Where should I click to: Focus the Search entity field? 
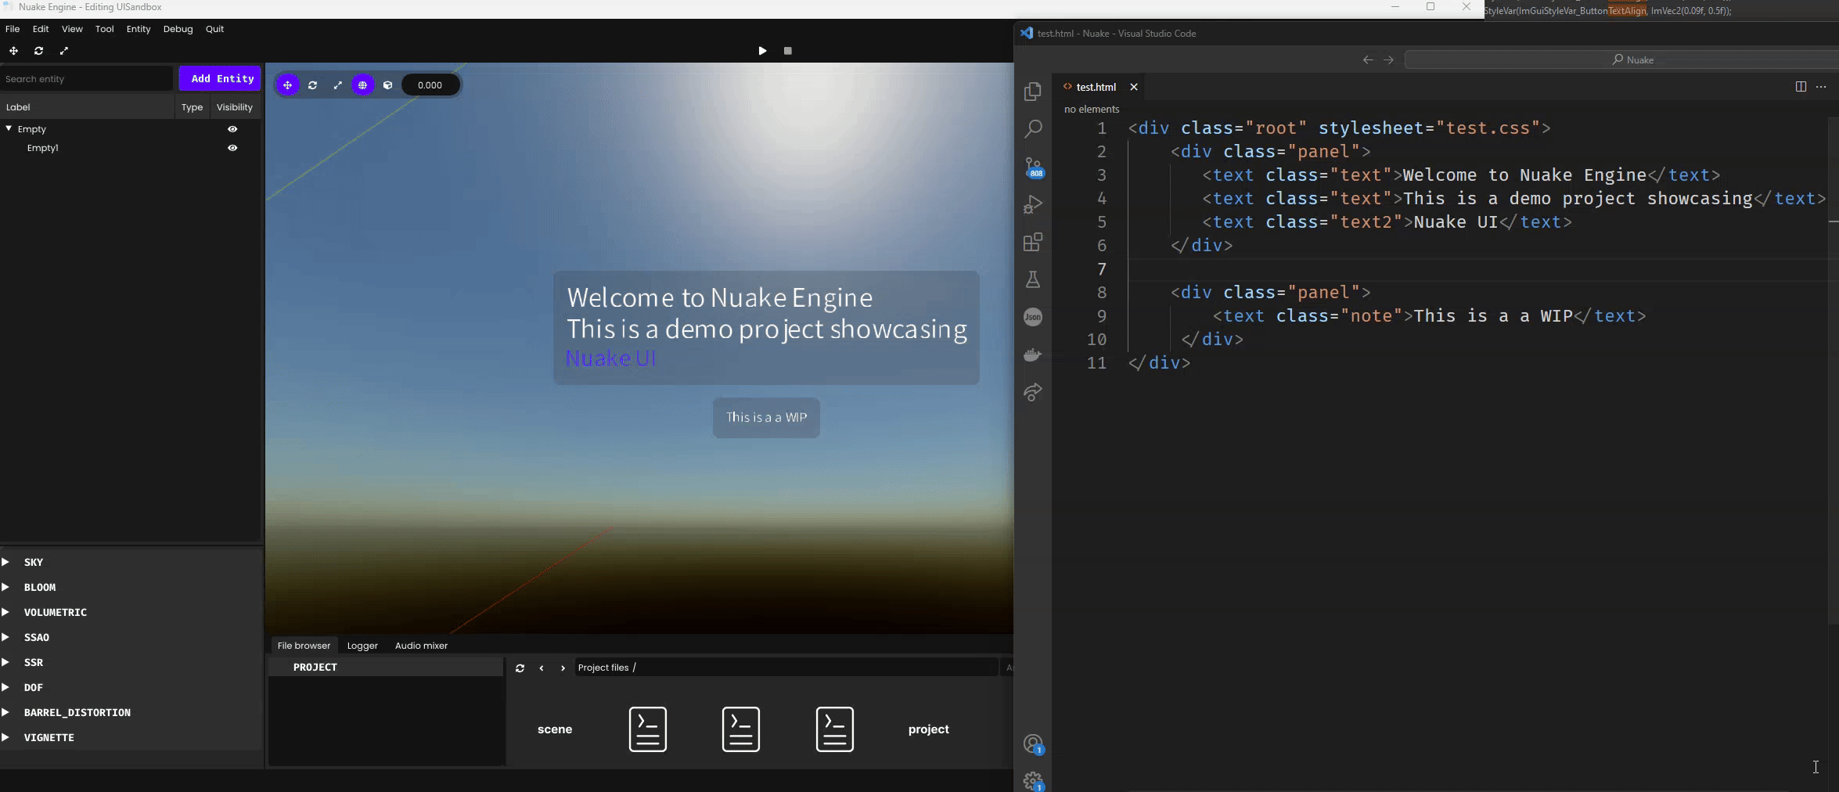[86, 78]
